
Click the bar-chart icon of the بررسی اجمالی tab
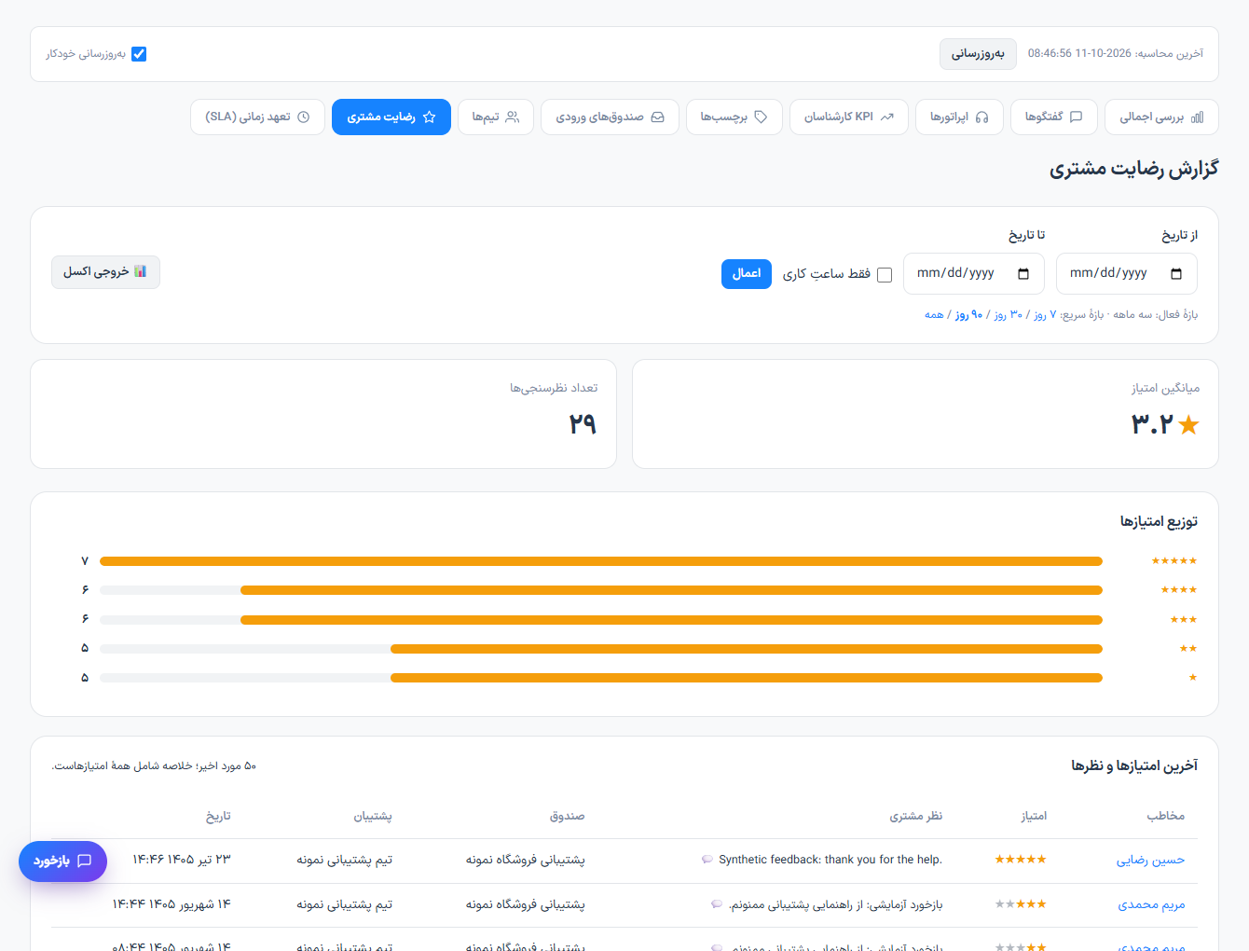pyautogui.click(x=1198, y=117)
